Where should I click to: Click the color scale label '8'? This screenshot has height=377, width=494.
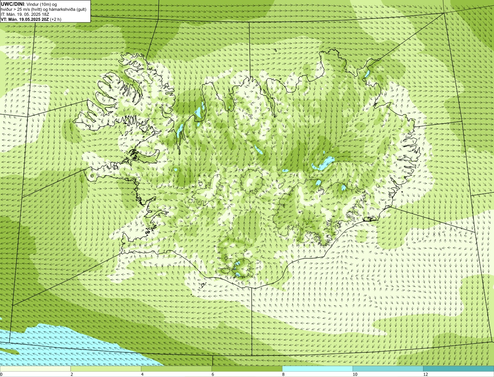[x=283, y=374]
